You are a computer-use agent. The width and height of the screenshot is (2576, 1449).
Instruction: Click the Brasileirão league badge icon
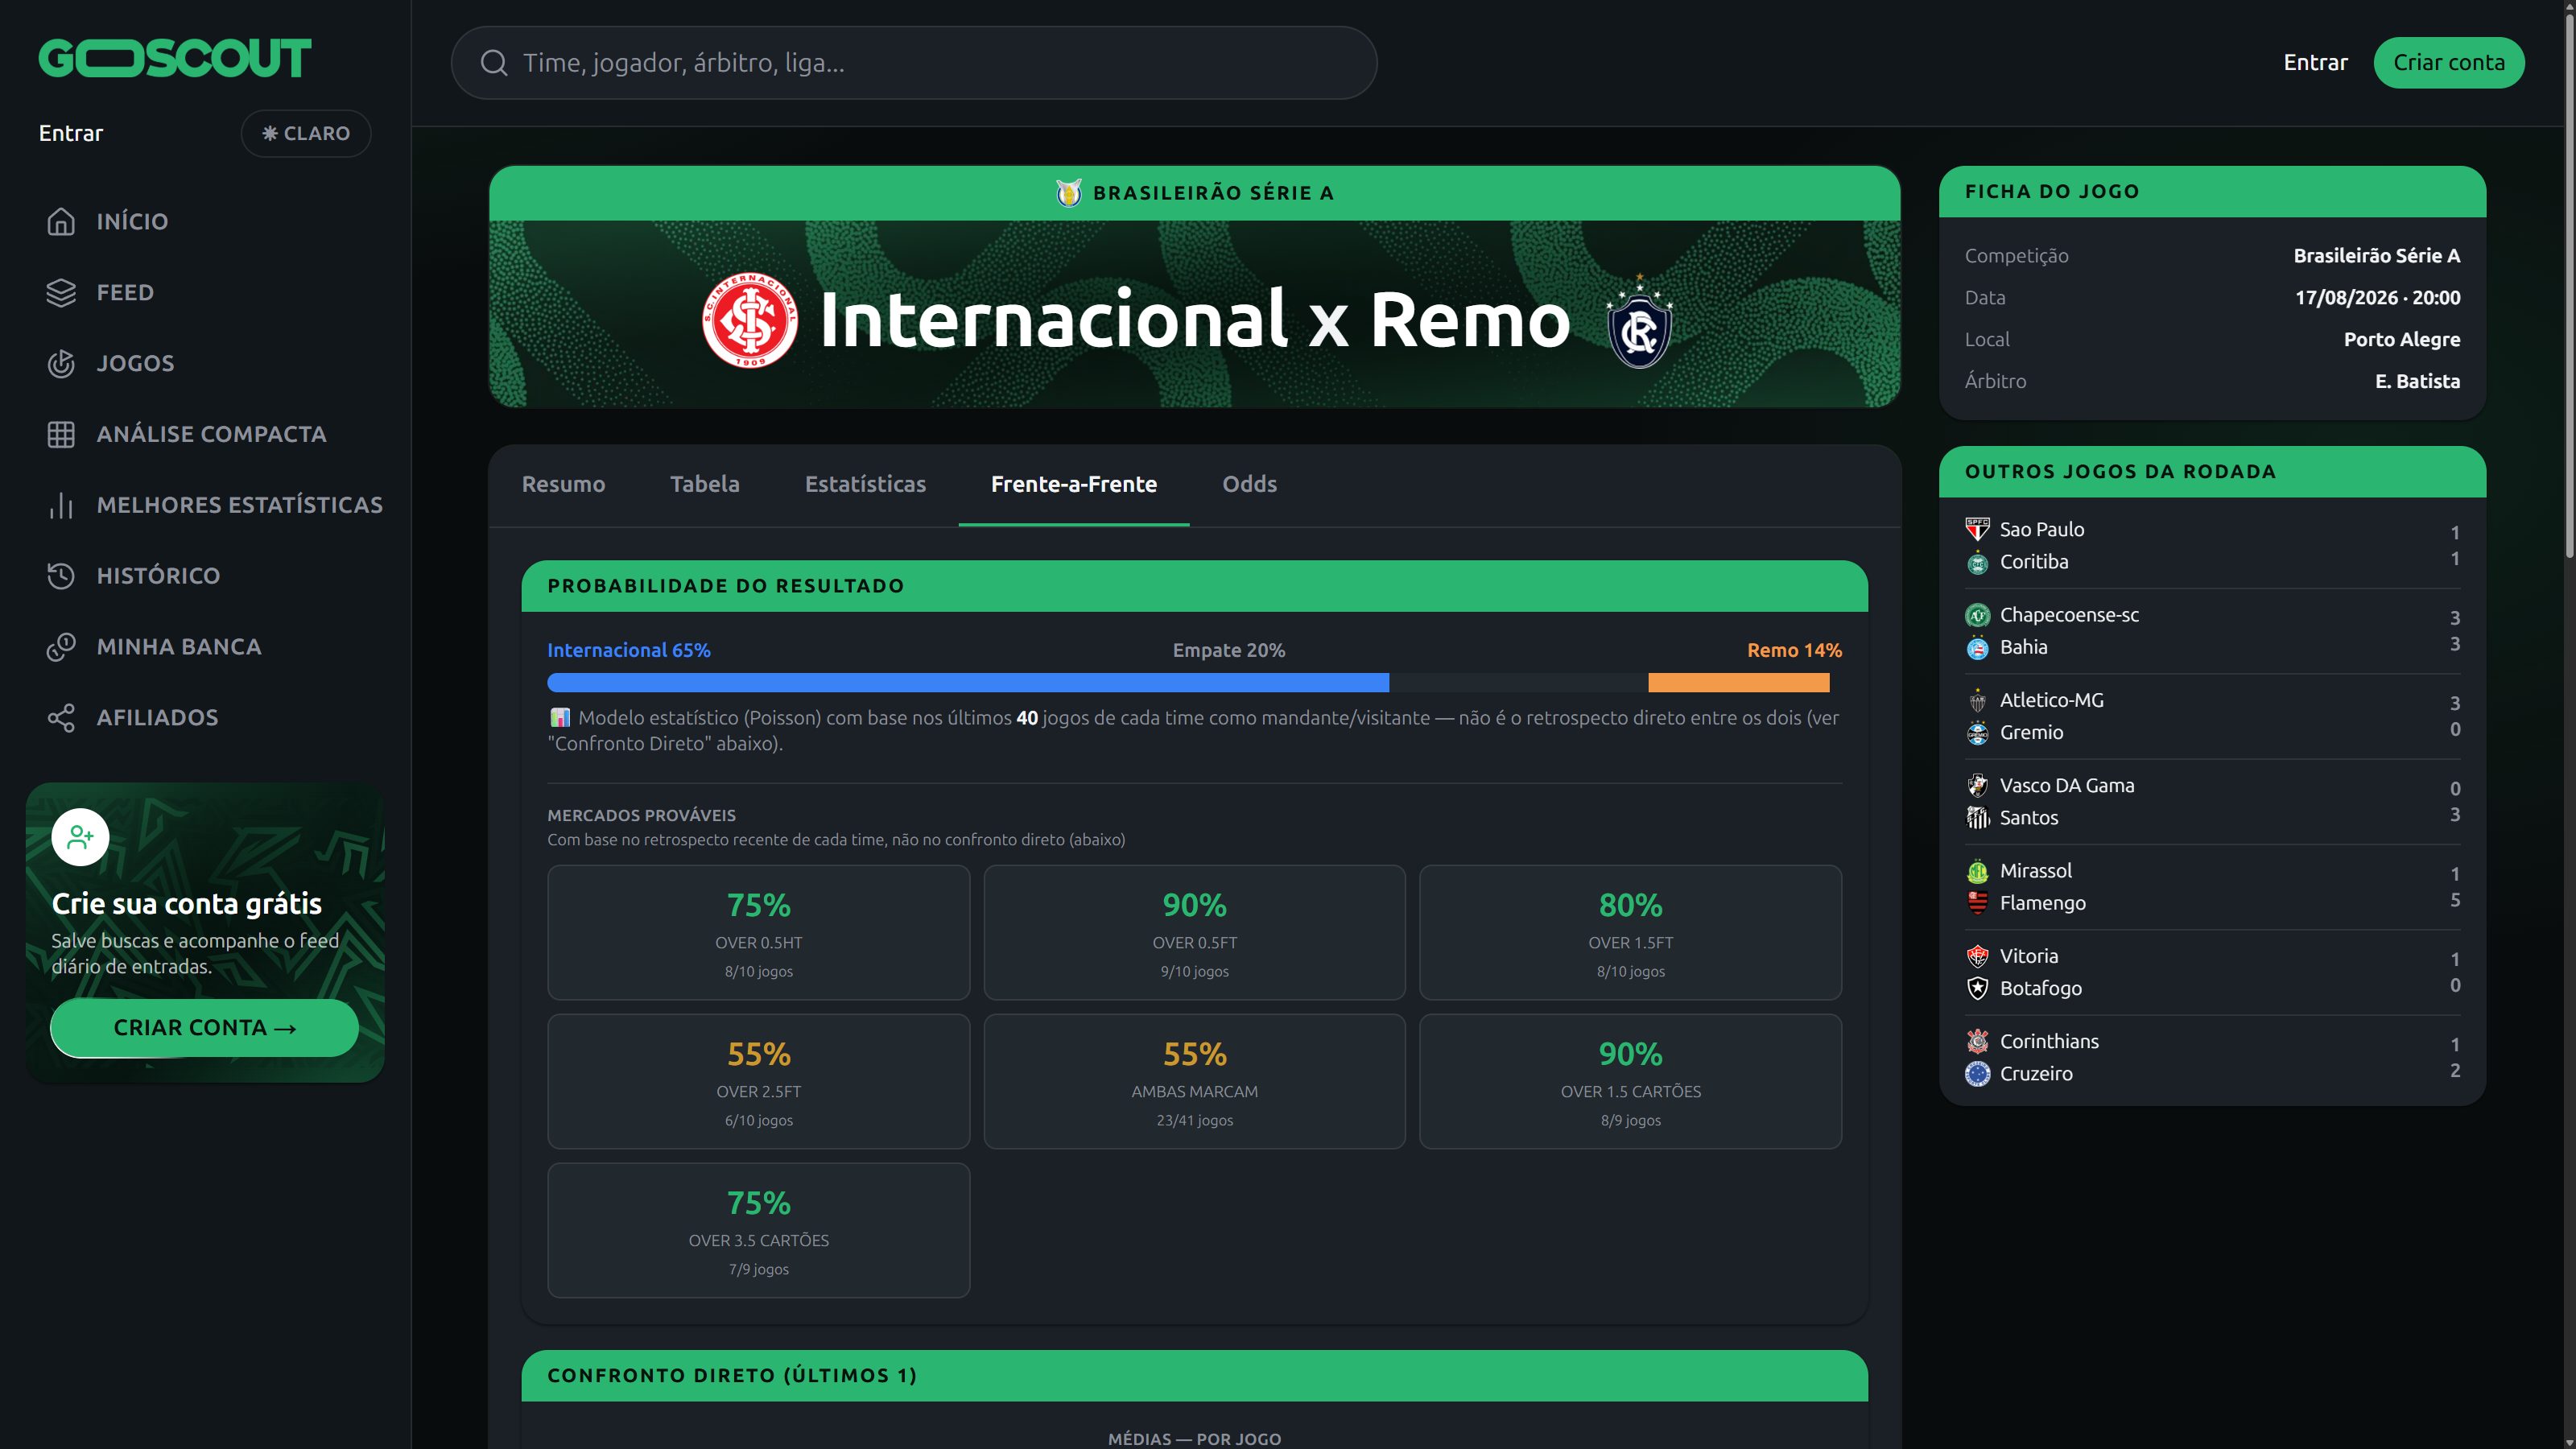1069,192
